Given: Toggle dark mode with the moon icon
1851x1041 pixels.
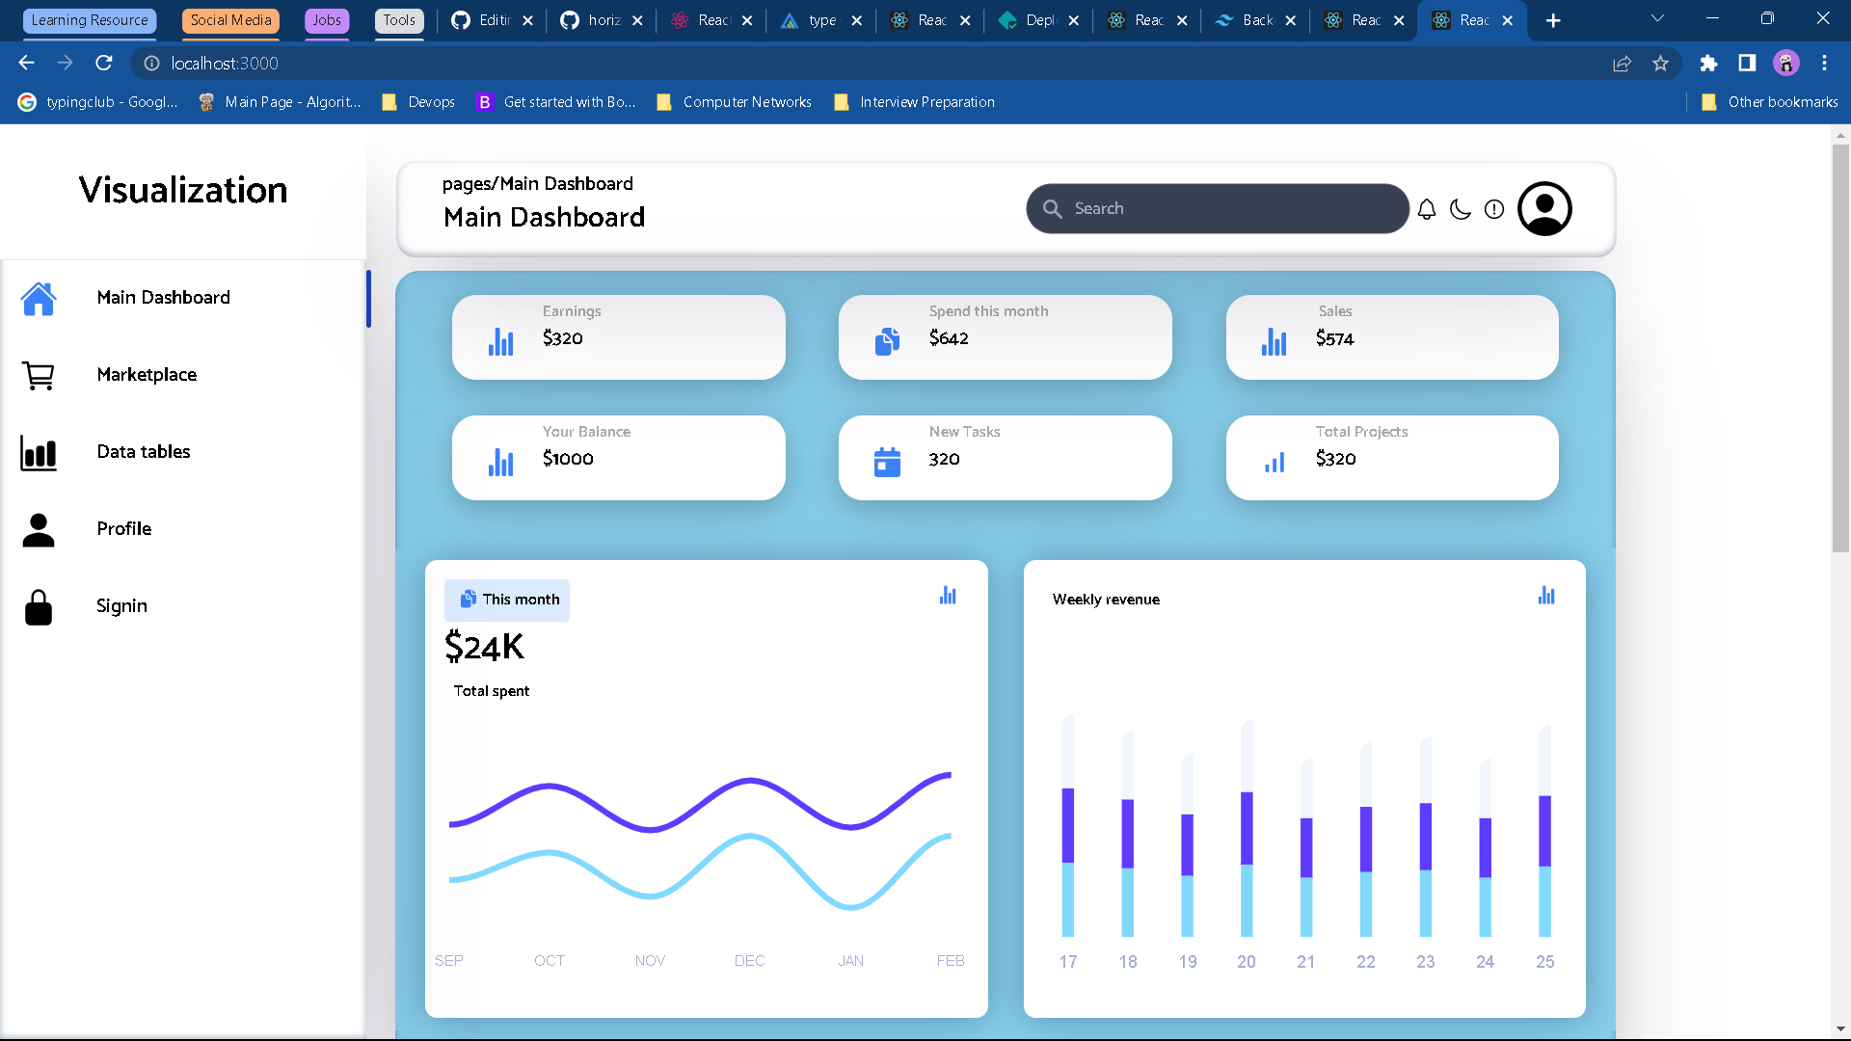Looking at the screenshot, I should point(1461,209).
